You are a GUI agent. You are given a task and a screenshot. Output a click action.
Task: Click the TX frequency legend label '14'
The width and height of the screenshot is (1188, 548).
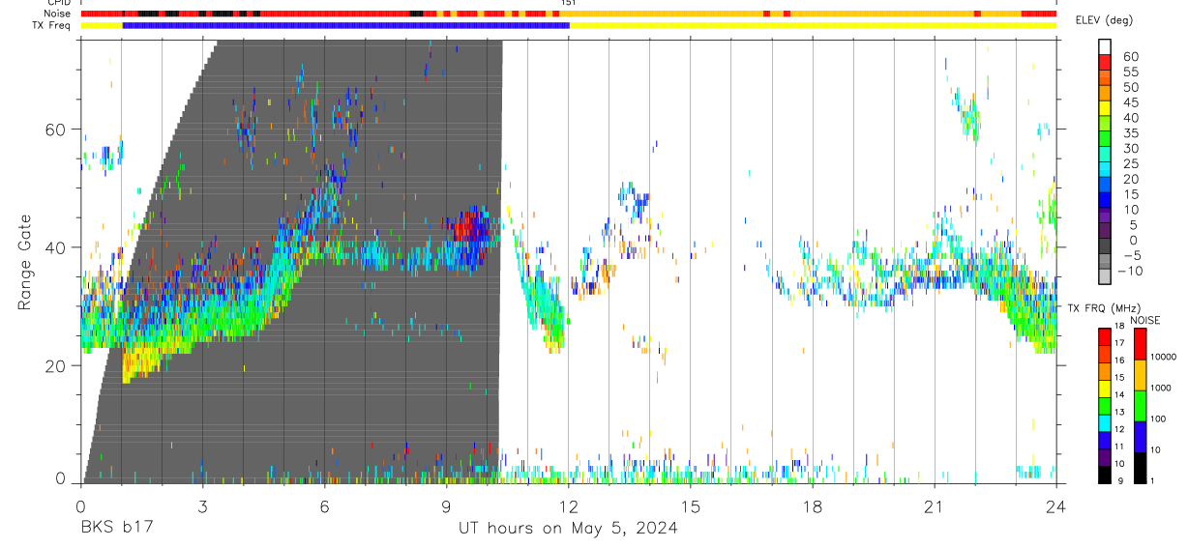click(1120, 395)
